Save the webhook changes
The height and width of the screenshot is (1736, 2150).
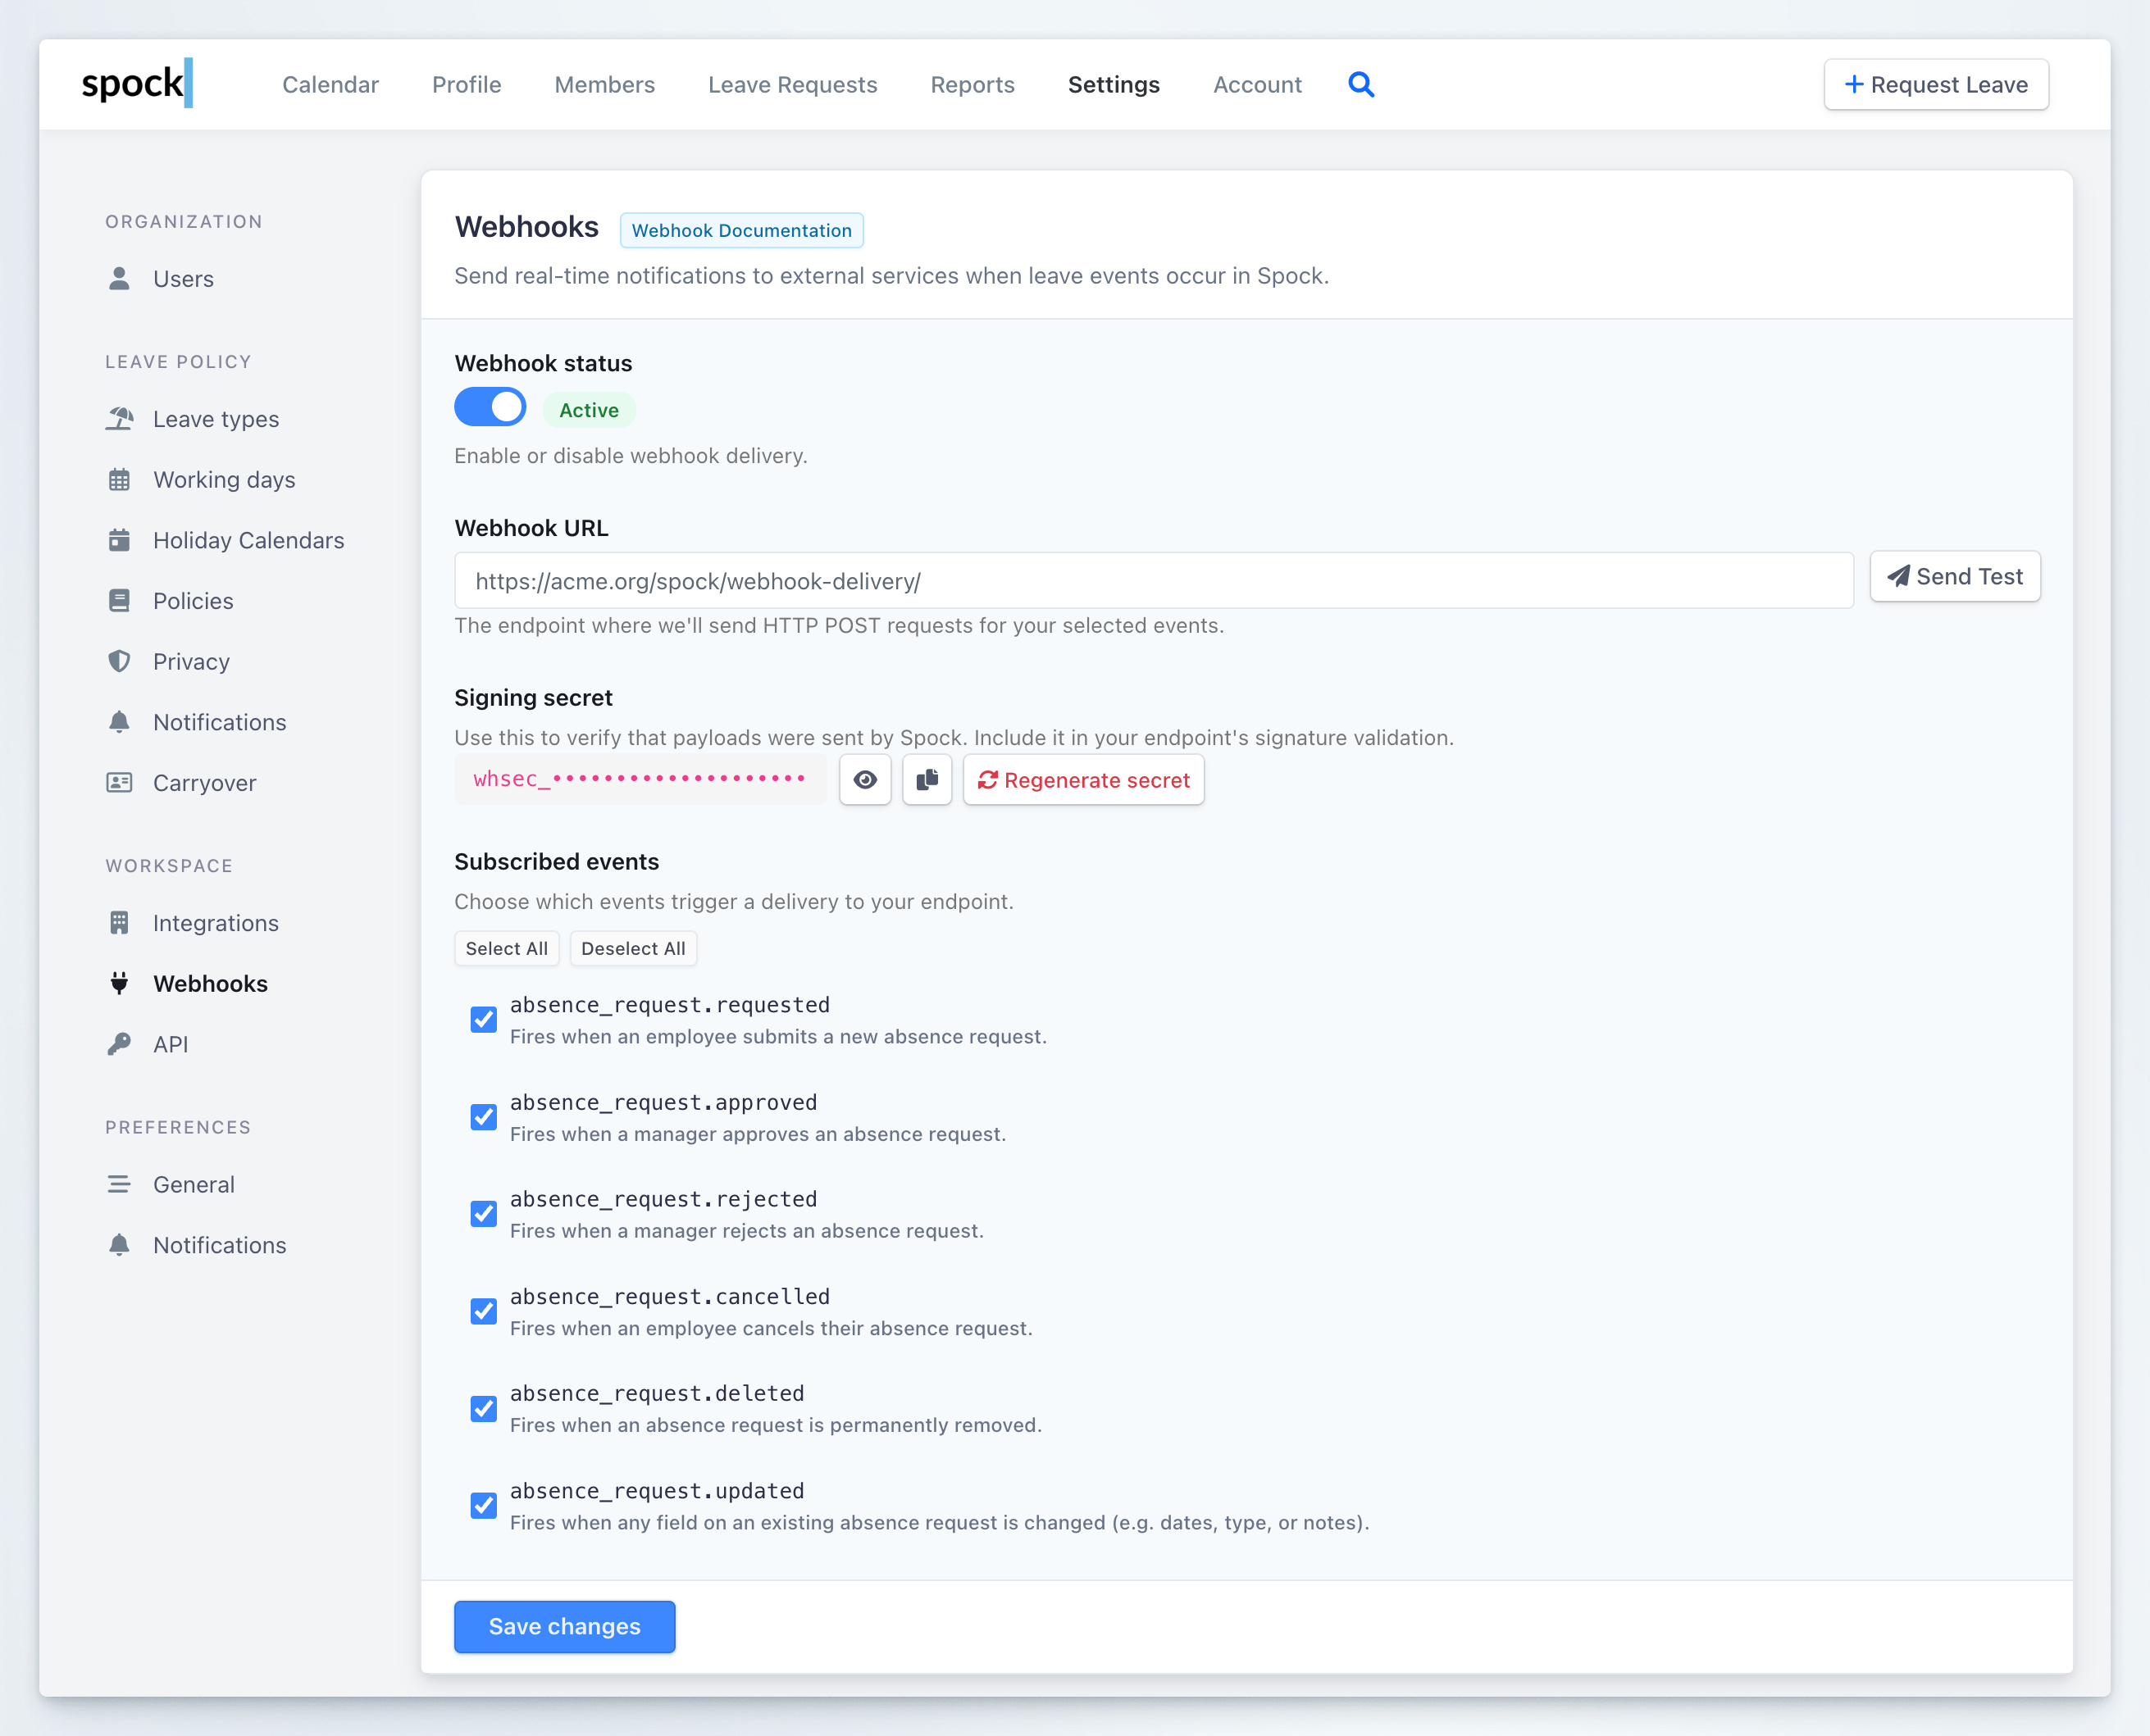563,1626
